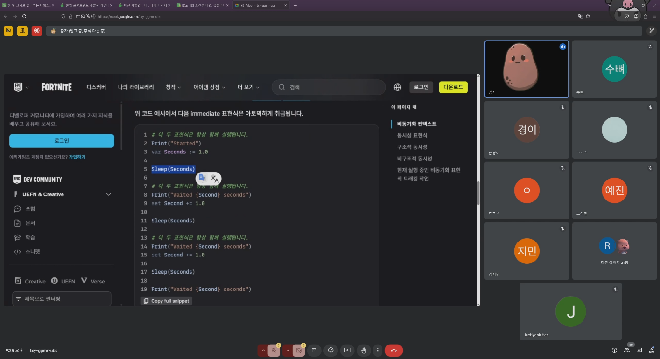
Task: Open more options three-dot menu in Meet
Action: [378, 350]
